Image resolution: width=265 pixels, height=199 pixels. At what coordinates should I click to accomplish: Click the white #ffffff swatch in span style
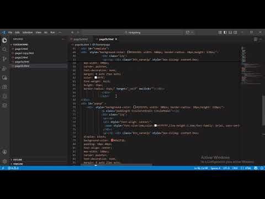coord(156,125)
